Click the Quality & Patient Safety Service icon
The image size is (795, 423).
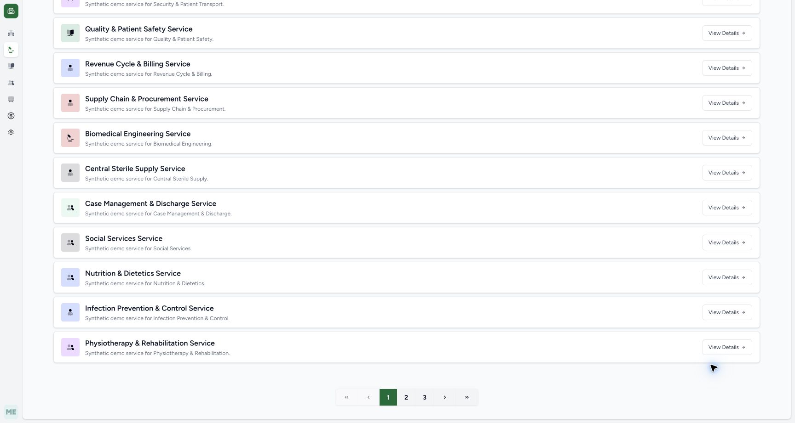(70, 33)
